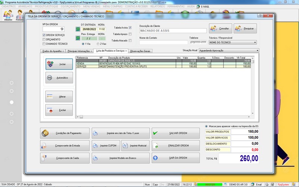Click the Telefone field

pos(198,42)
